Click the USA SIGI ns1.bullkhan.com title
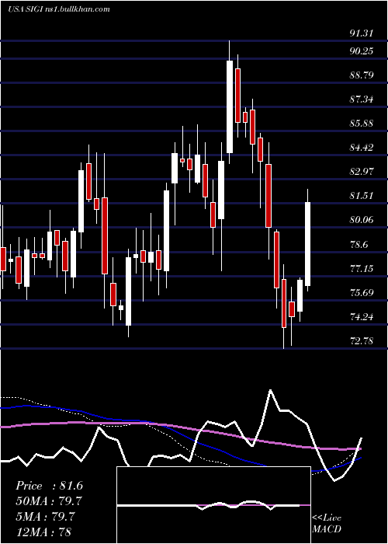Viewport: 388px width, 544px height. coord(59,9)
